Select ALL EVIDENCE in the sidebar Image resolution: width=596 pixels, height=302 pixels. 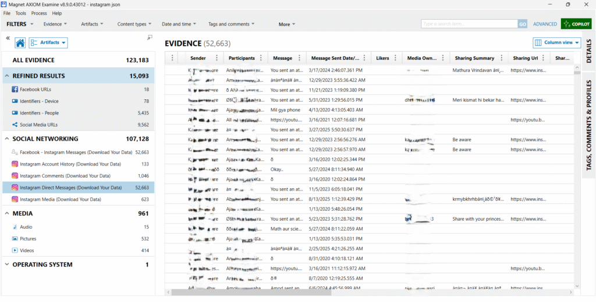tap(77, 60)
